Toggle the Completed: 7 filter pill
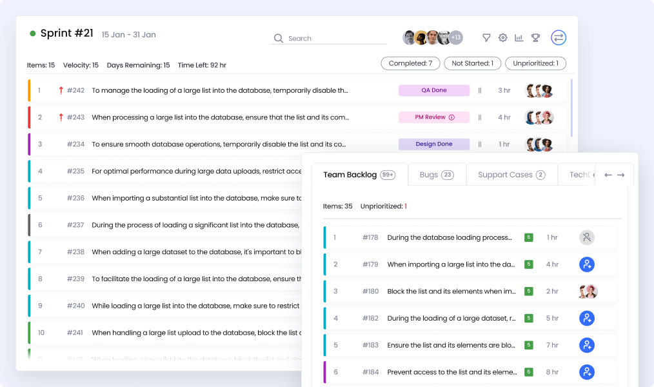Image resolution: width=654 pixels, height=387 pixels. coord(410,63)
